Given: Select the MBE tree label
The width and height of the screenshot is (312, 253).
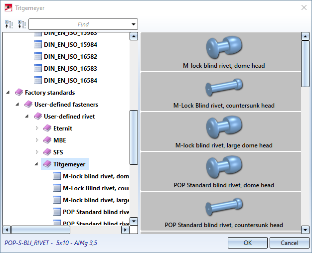Looking at the screenshot, I should pos(60,140).
